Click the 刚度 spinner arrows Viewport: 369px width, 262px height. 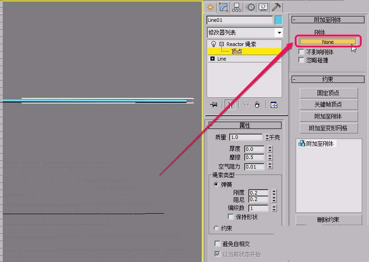click(x=274, y=193)
